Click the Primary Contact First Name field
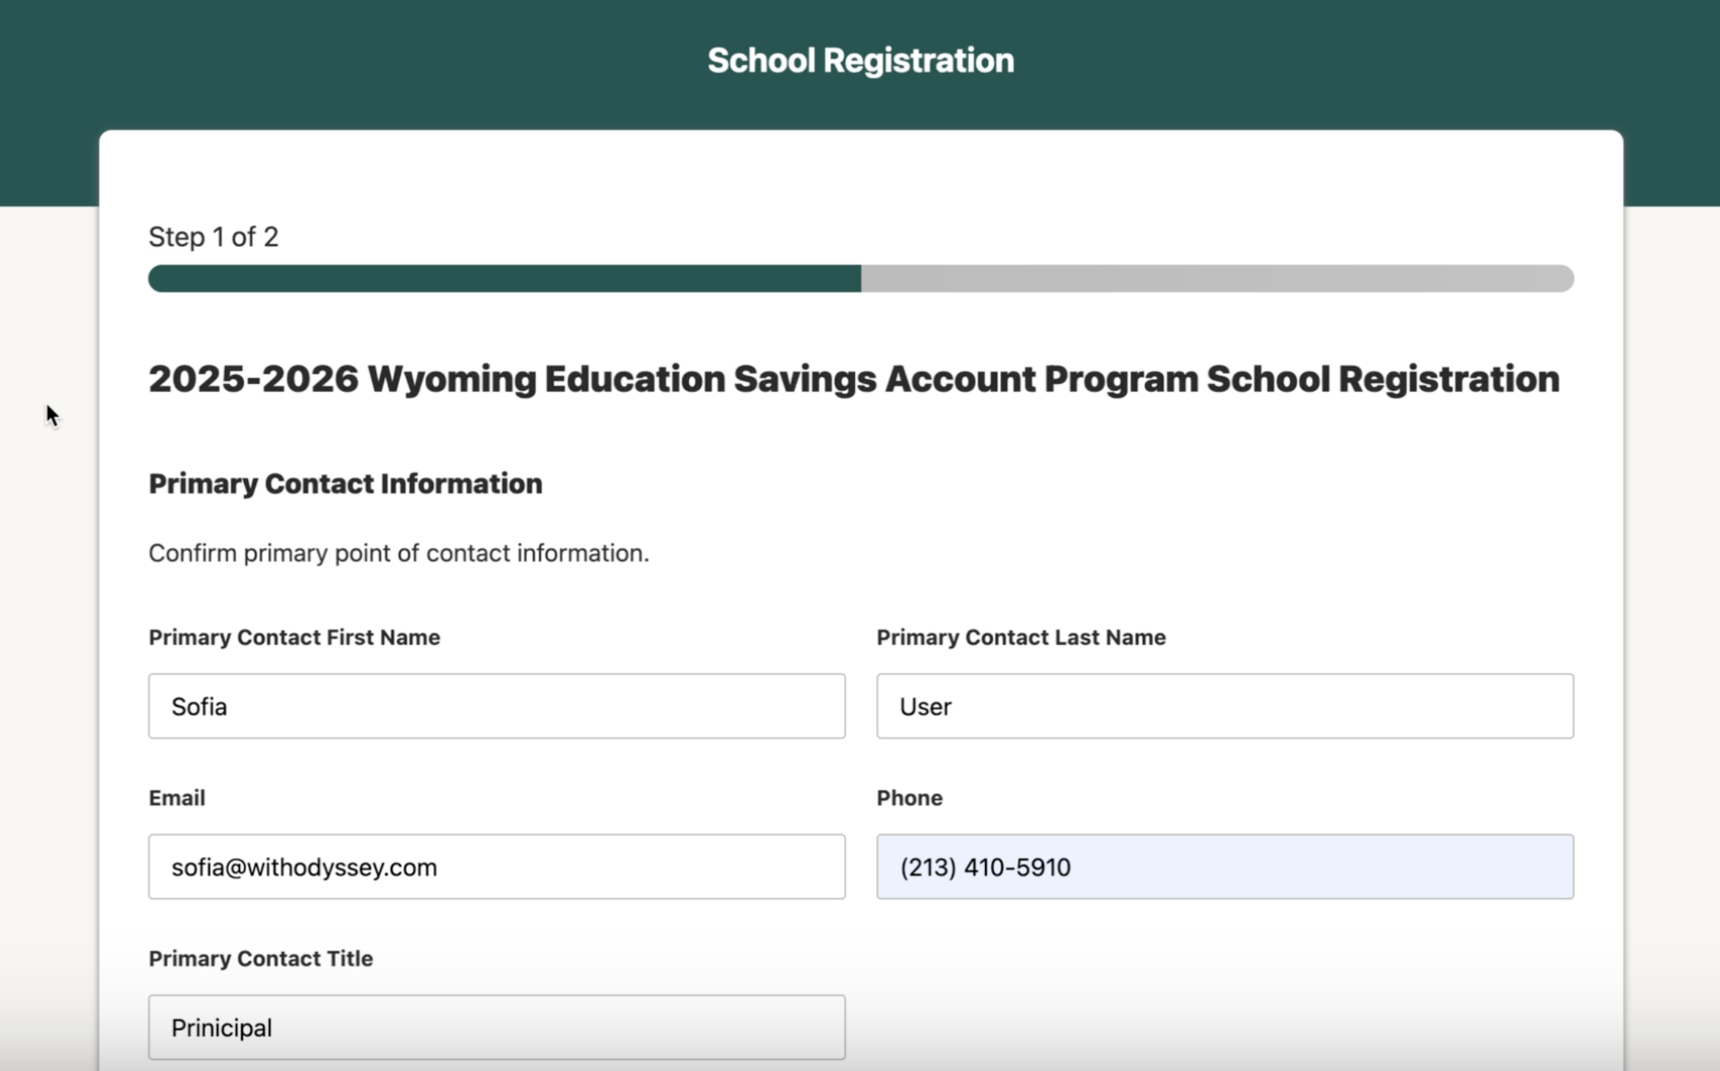 pyautogui.click(x=497, y=706)
